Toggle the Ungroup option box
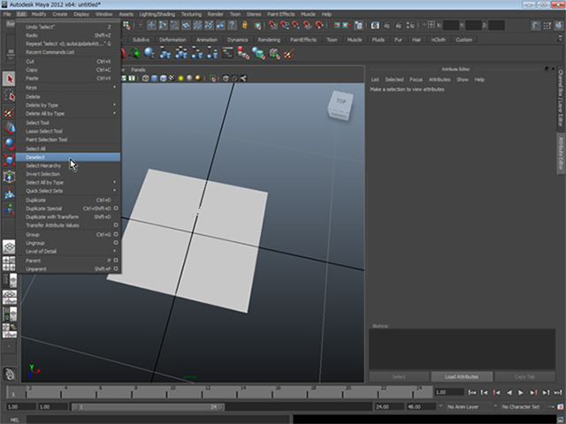 tap(116, 243)
